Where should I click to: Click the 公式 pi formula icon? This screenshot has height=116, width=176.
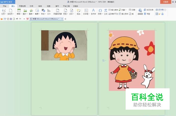106,10
